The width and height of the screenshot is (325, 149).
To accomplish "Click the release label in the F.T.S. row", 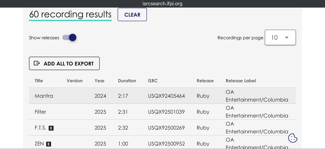I will [257, 128].
